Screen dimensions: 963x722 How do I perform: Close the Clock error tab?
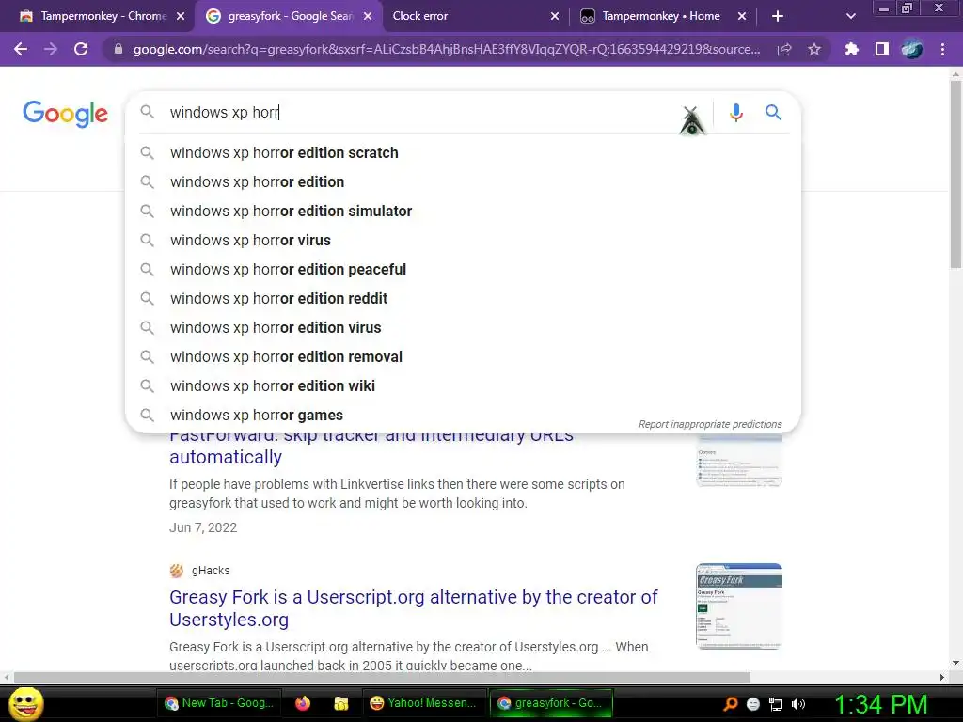point(555,16)
